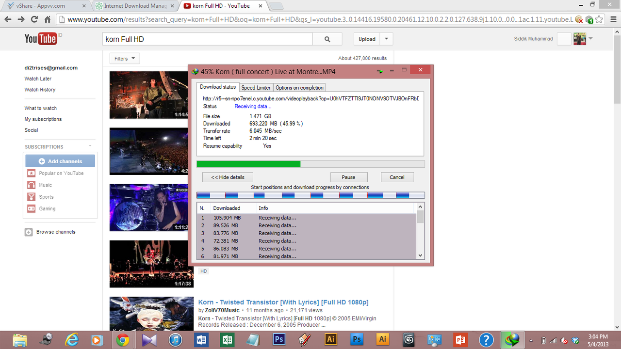This screenshot has height=349, width=621.
Task: Click the Add channels button
Action: [x=60, y=161]
